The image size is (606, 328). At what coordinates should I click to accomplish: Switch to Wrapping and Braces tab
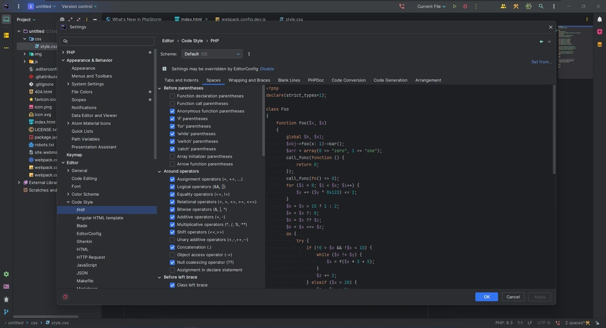[249, 80]
